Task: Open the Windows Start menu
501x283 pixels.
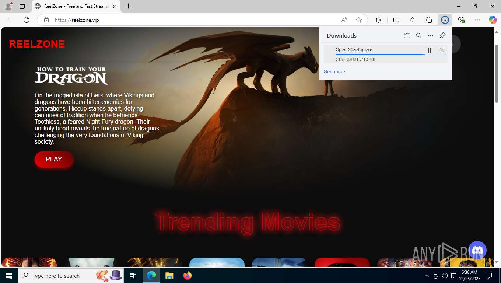Action: point(9,276)
